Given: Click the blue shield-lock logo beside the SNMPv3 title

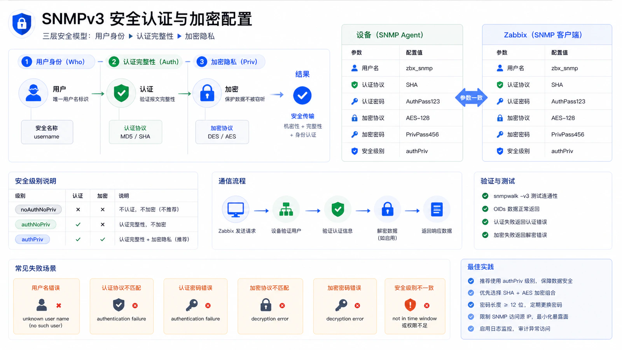Looking at the screenshot, I should pos(22,24).
